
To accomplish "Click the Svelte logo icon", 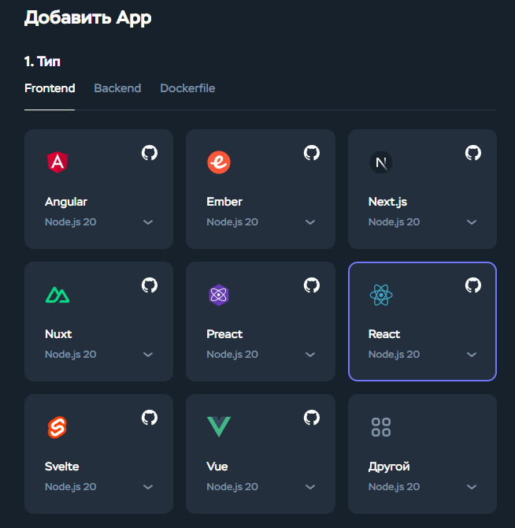I will pyautogui.click(x=57, y=427).
